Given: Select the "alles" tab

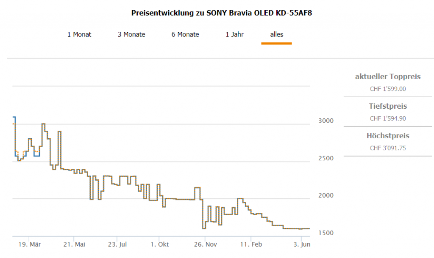Looking at the screenshot, I should click(x=276, y=35).
